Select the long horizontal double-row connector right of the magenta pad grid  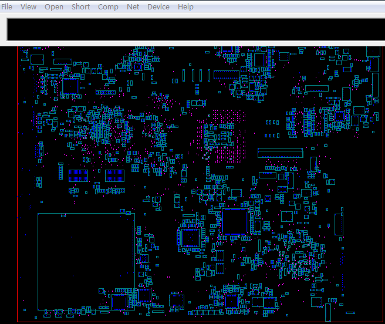point(280,153)
